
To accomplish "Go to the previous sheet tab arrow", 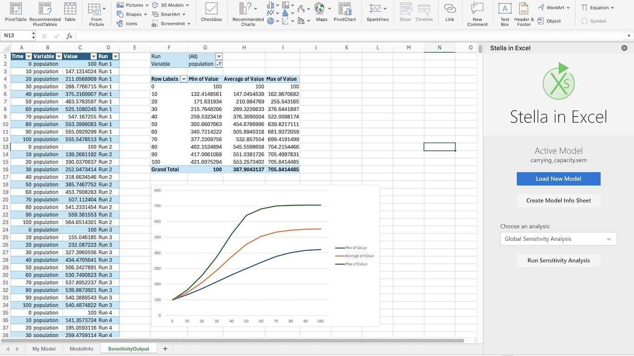I will (x=8, y=349).
